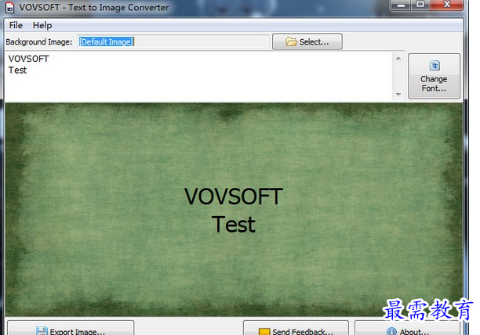Click inside the text box containing VOVSOFT Test
Image resolution: width=480 pixels, height=335 pixels.
coord(199,76)
